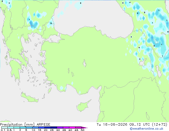
Task: Pick the navy legend swatch between 25 and 30
Action: click(x=54, y=128)
